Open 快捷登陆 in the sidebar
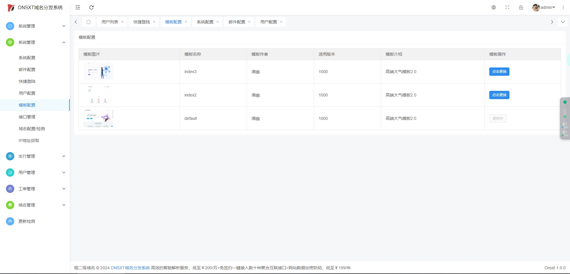This screenshot has width=570, height=274. pyautogui.click(x=35, y=81)
